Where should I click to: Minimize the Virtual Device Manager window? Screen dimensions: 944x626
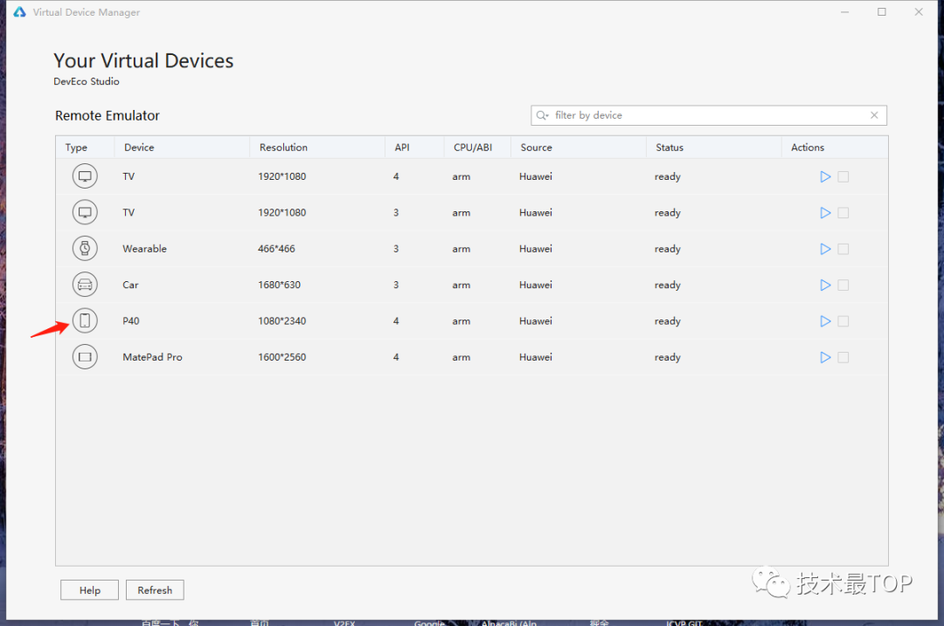point(844,12)
